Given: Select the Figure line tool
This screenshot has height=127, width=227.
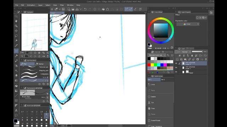Looking at the screenshot, I should pos(16,96).
